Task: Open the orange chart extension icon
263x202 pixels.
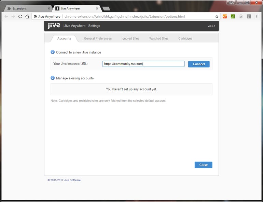Action: [225, 16]
